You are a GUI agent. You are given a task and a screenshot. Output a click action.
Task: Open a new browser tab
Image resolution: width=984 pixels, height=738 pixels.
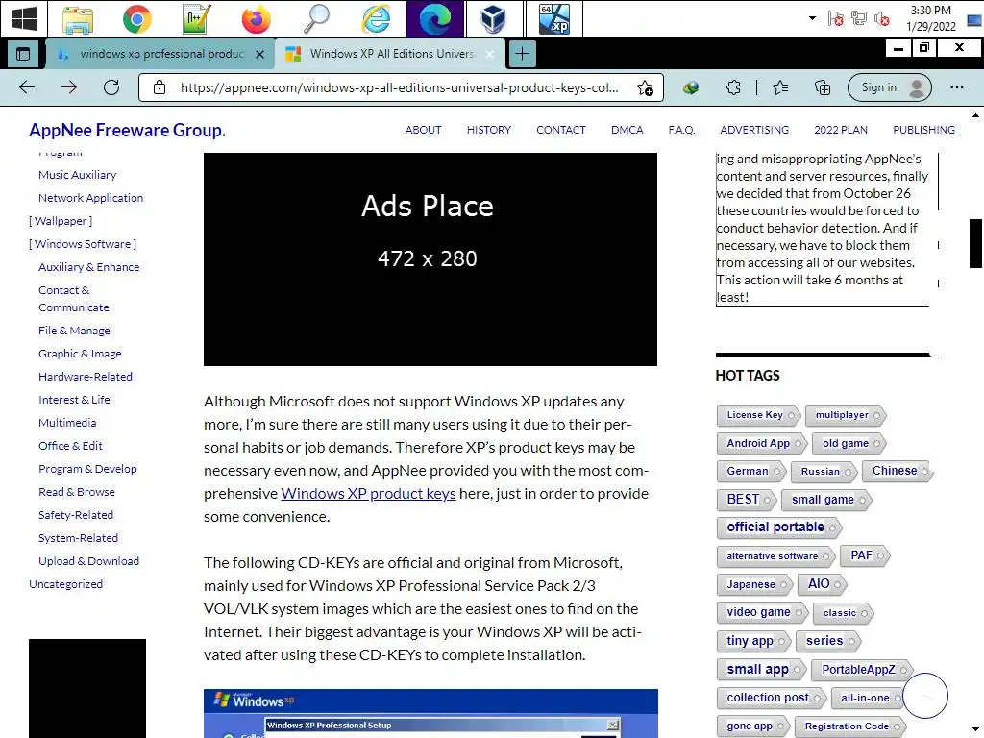[522, 54]
